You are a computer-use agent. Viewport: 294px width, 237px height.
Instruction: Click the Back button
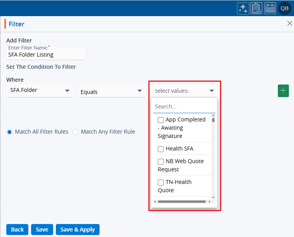tap(17, 230)
